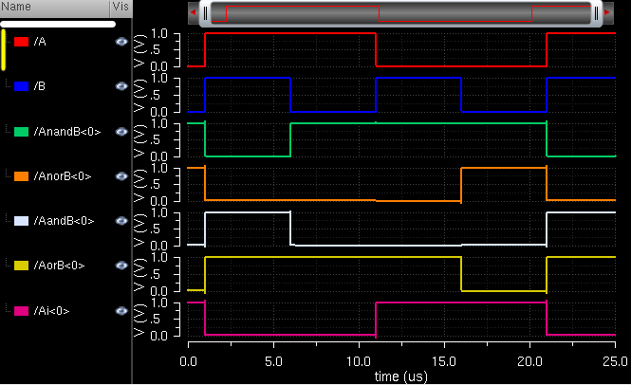Hide the /AnorB<0> trace with its eye icon
This screenshot has width=631, height=385.
click(x=121, y=176)
